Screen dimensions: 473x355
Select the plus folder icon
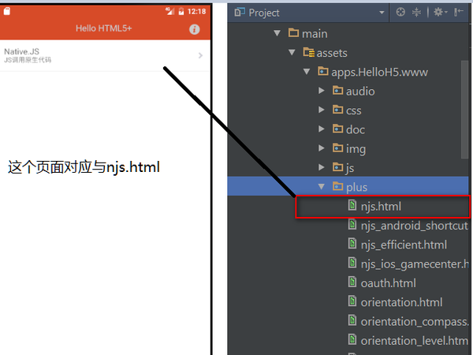coord(338,186)
